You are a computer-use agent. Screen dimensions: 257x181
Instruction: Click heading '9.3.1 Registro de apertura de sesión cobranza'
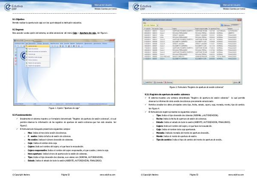[167, 94]
